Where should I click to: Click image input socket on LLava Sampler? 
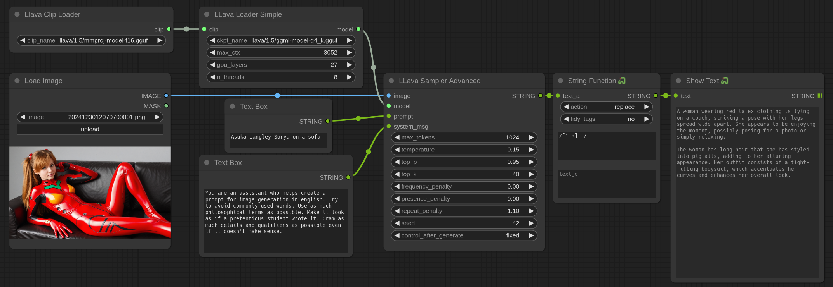point(389,96)
